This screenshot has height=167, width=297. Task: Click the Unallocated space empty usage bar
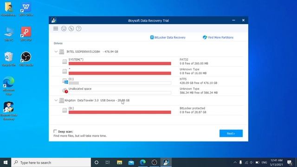120,93
